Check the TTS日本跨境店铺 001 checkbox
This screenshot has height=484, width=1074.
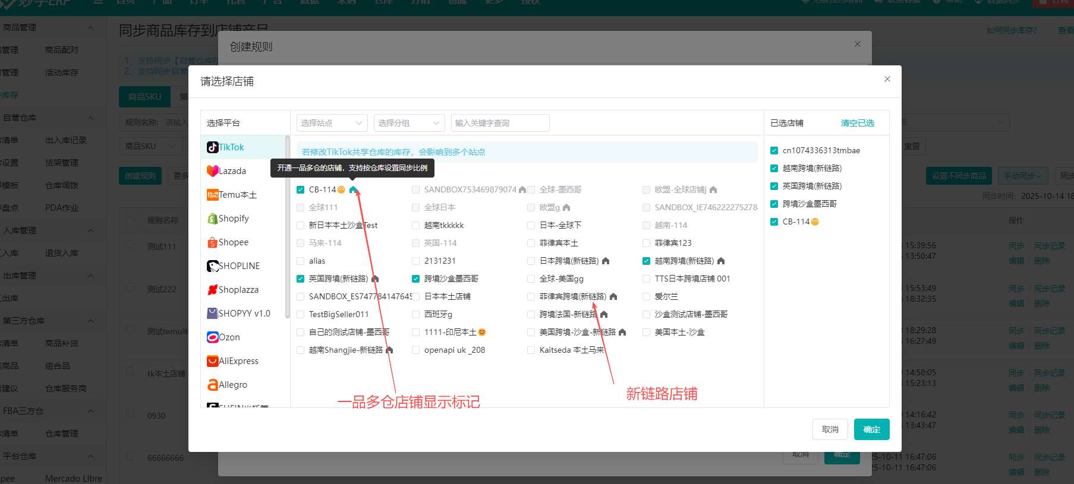pyautogui.click(x=646, y=279)
